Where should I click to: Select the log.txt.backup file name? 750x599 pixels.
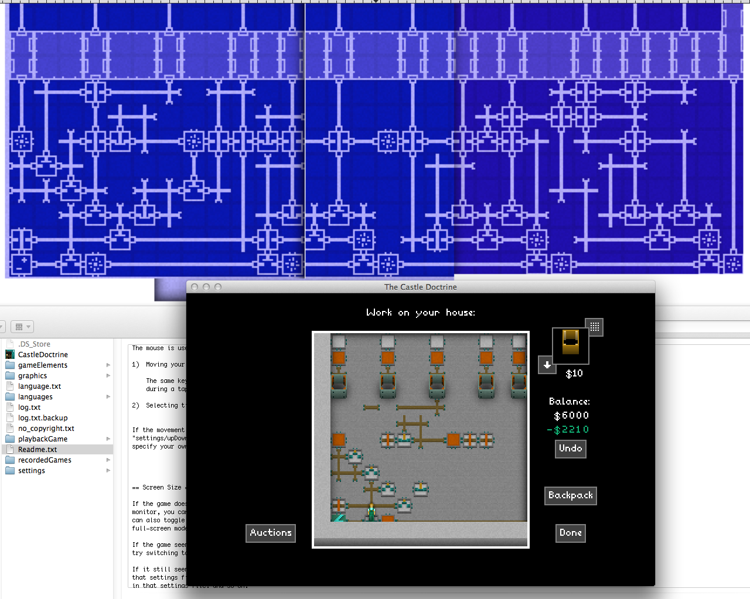coord(43,417)
